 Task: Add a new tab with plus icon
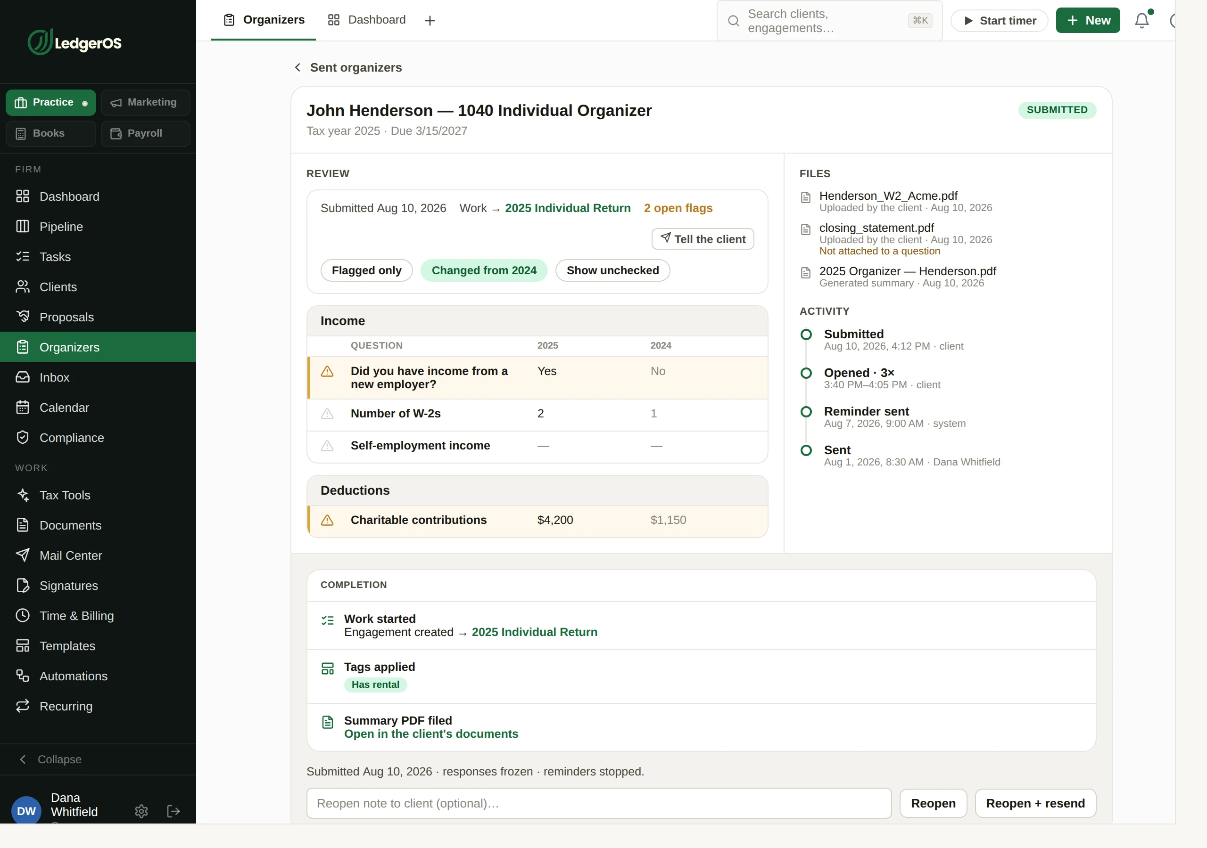(x=430, y=20)
